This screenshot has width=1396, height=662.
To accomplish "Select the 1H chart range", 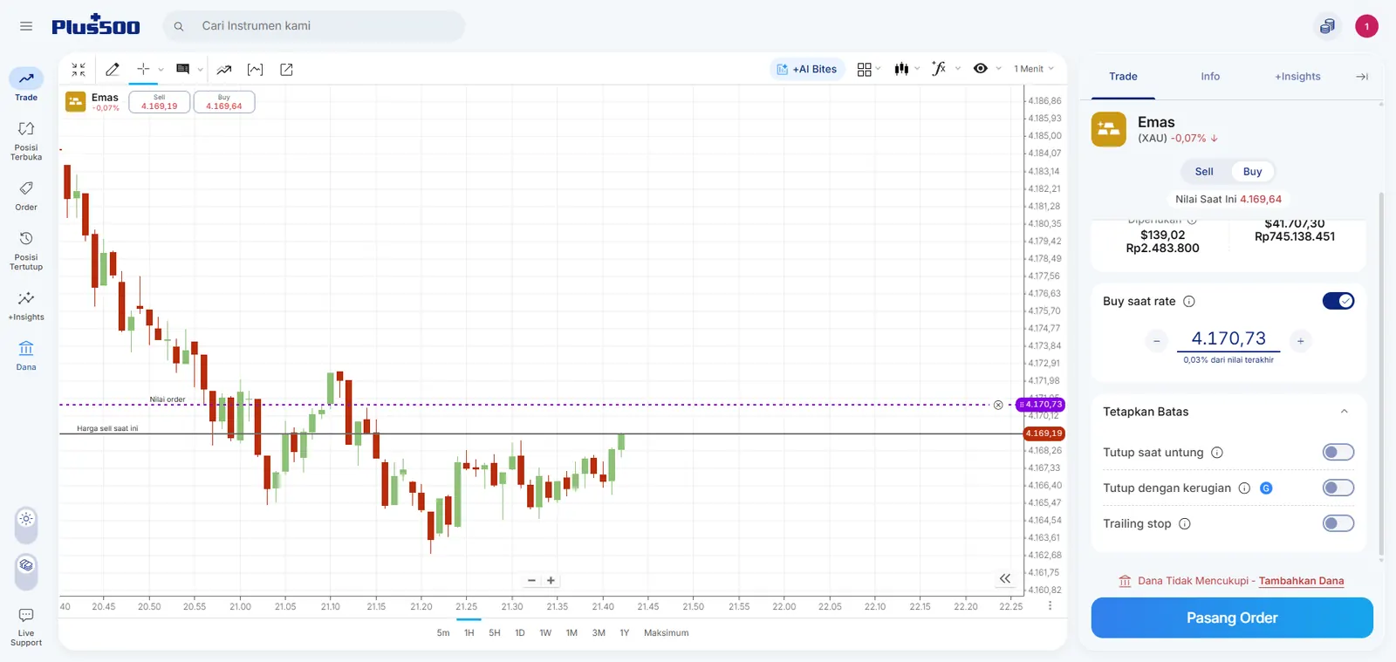I will click(x=469, y=633).
